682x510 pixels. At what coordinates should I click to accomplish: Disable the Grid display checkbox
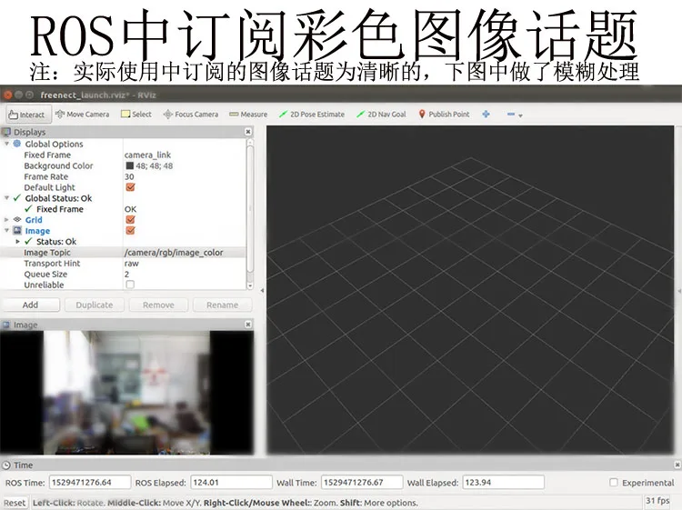coord(130,220)
